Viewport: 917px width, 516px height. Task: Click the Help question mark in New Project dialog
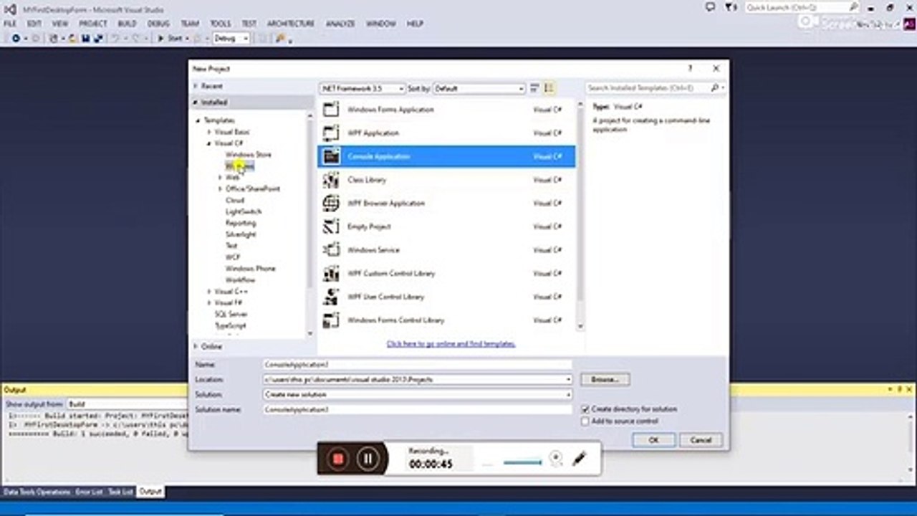pos(691,69)
